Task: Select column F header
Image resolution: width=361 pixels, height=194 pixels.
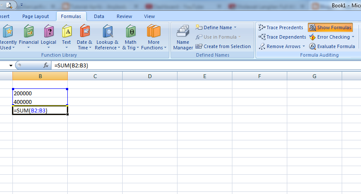Action: [x=259, y=76]
